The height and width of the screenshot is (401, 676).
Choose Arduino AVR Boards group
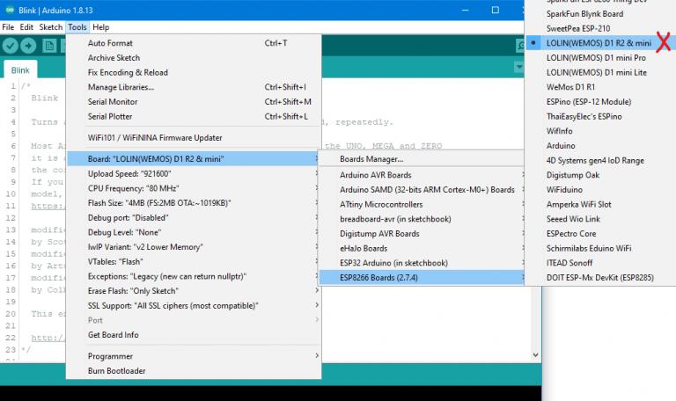[x=375, y=175]
